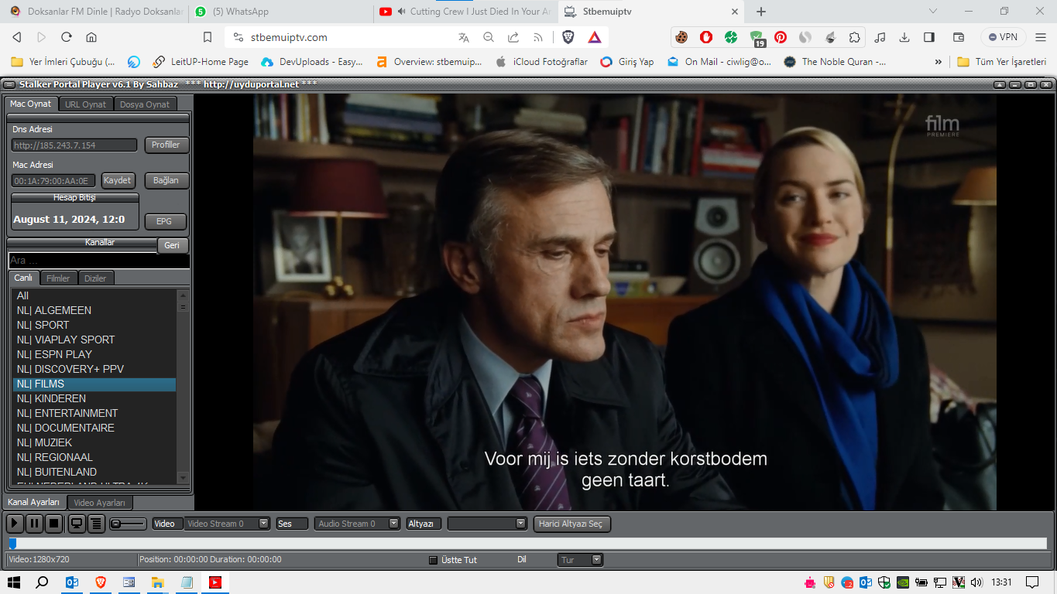This screenshot has width=1057, height=594.
Task: Switch to the Mac Oynat tab
Action: (31, 104)
